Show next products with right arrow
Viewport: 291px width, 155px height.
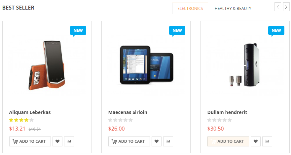pos(286,7)
